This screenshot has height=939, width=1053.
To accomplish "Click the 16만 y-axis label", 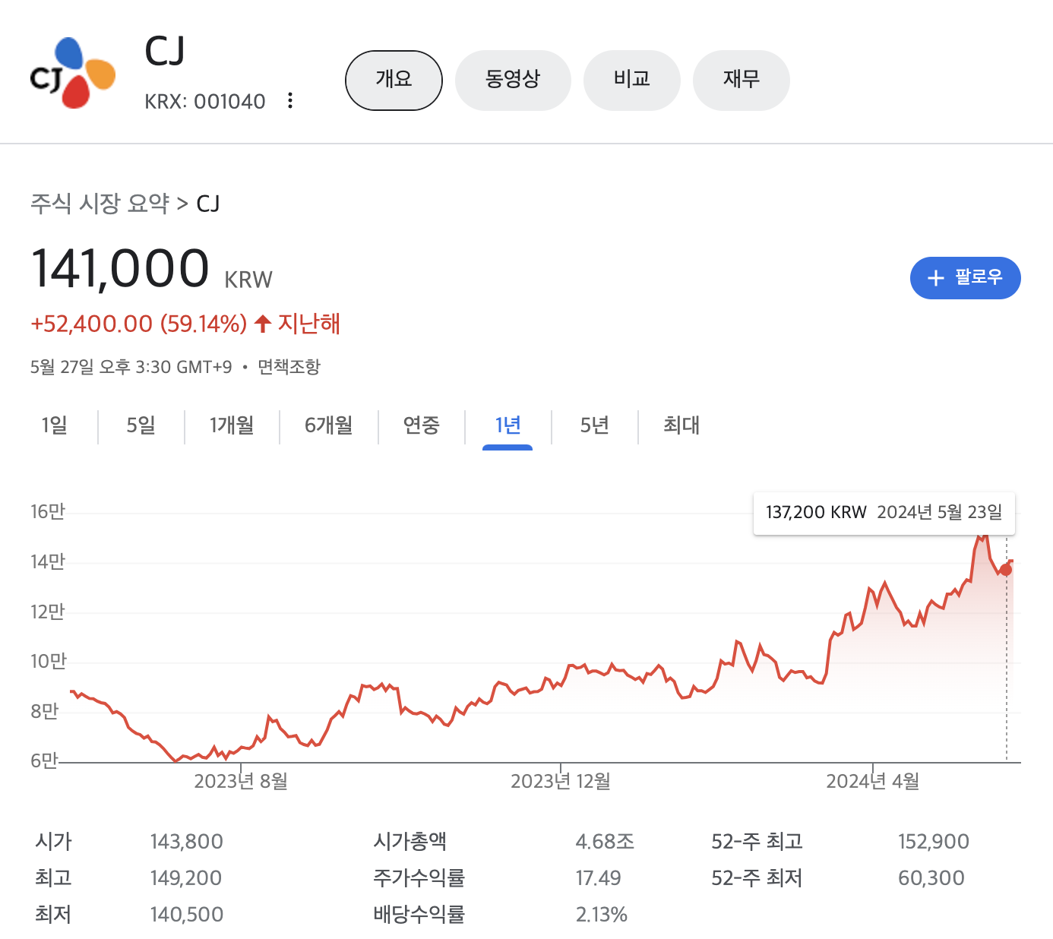I will pyautogui.click(x=48, y=512).
